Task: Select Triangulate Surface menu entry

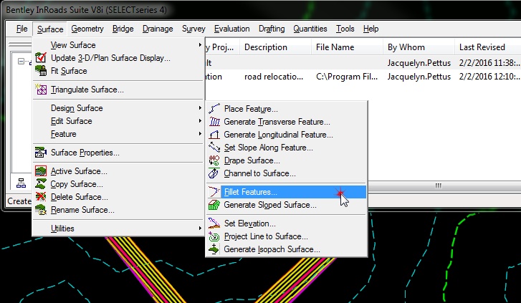Action: pyautogui.click(x=118, y=90)
